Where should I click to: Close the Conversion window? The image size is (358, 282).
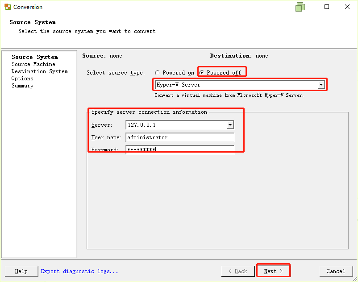[x=347, y=7]
